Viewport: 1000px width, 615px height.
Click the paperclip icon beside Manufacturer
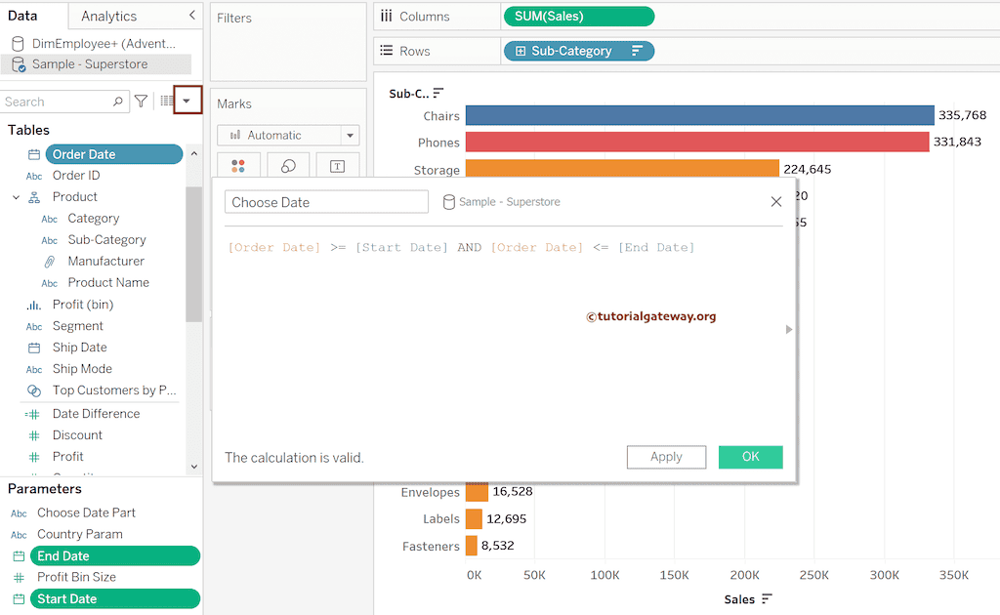click(49, 262)
